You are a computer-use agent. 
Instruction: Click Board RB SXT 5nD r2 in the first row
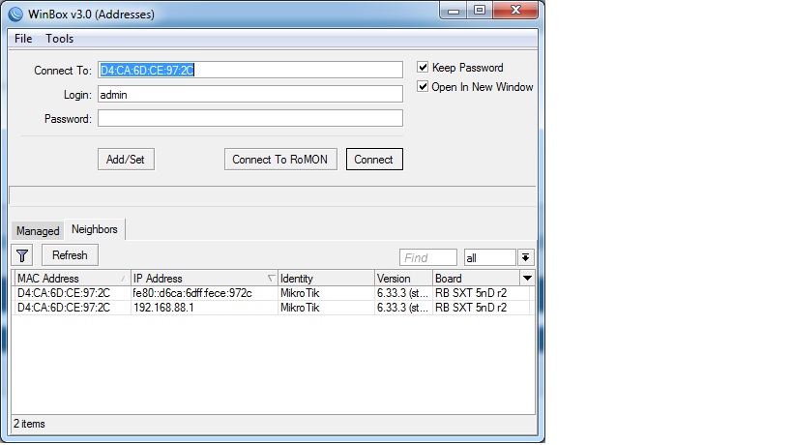(471, 293)
